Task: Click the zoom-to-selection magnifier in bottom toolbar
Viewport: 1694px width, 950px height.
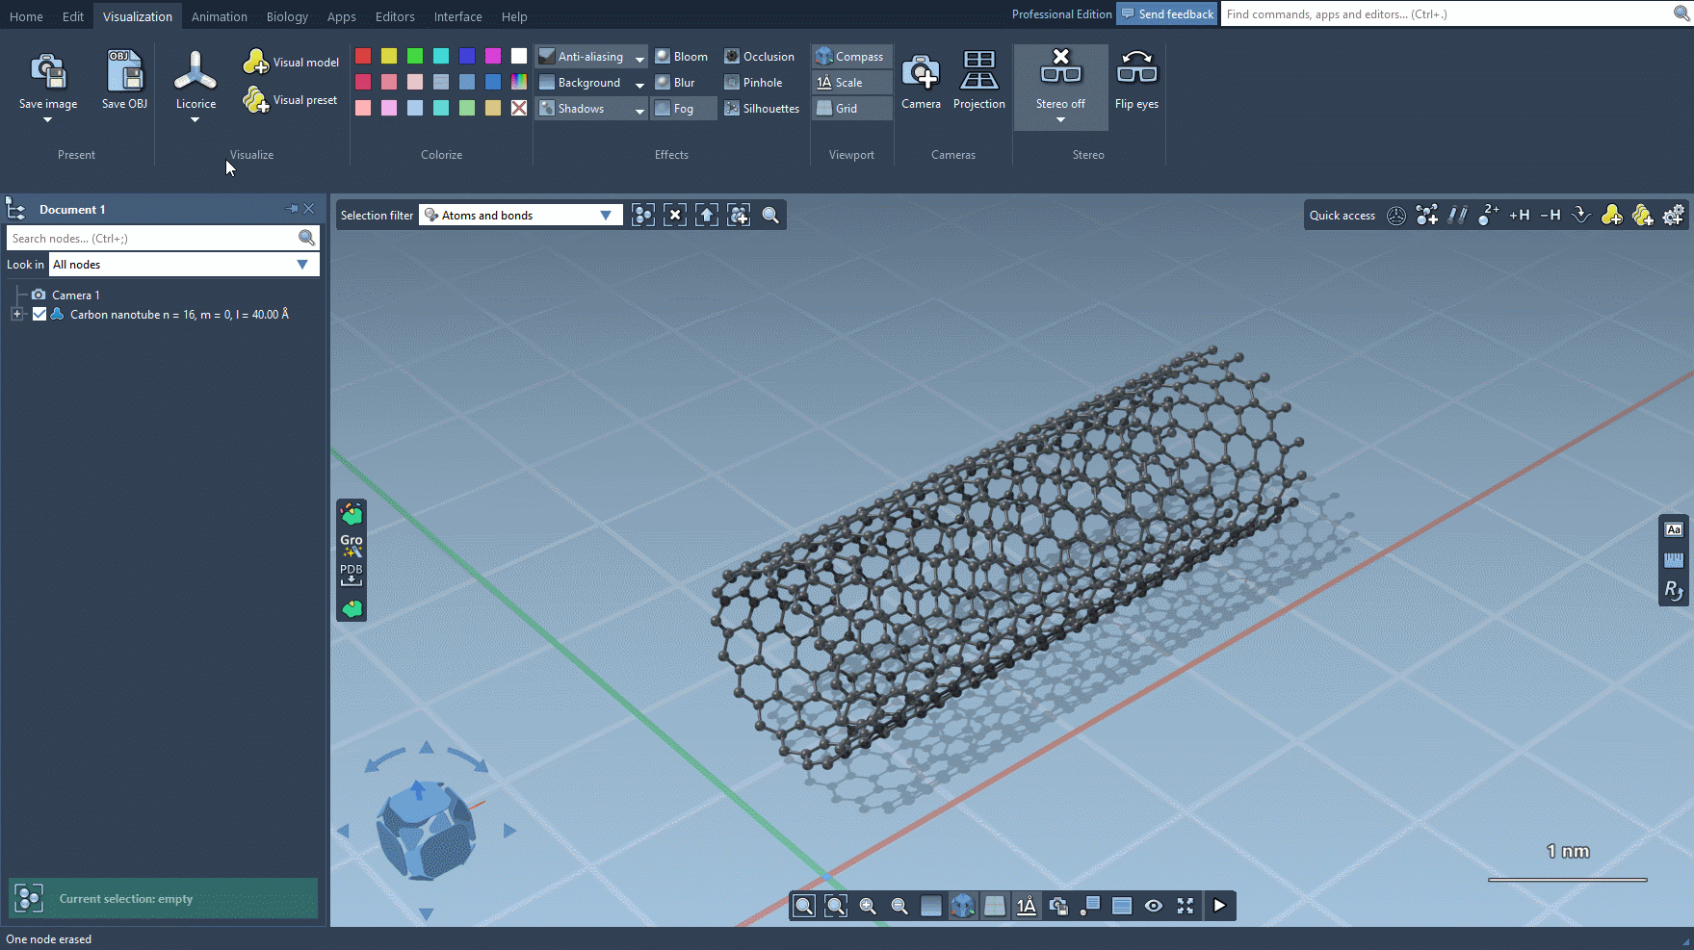Action: [x=836, y=906]
